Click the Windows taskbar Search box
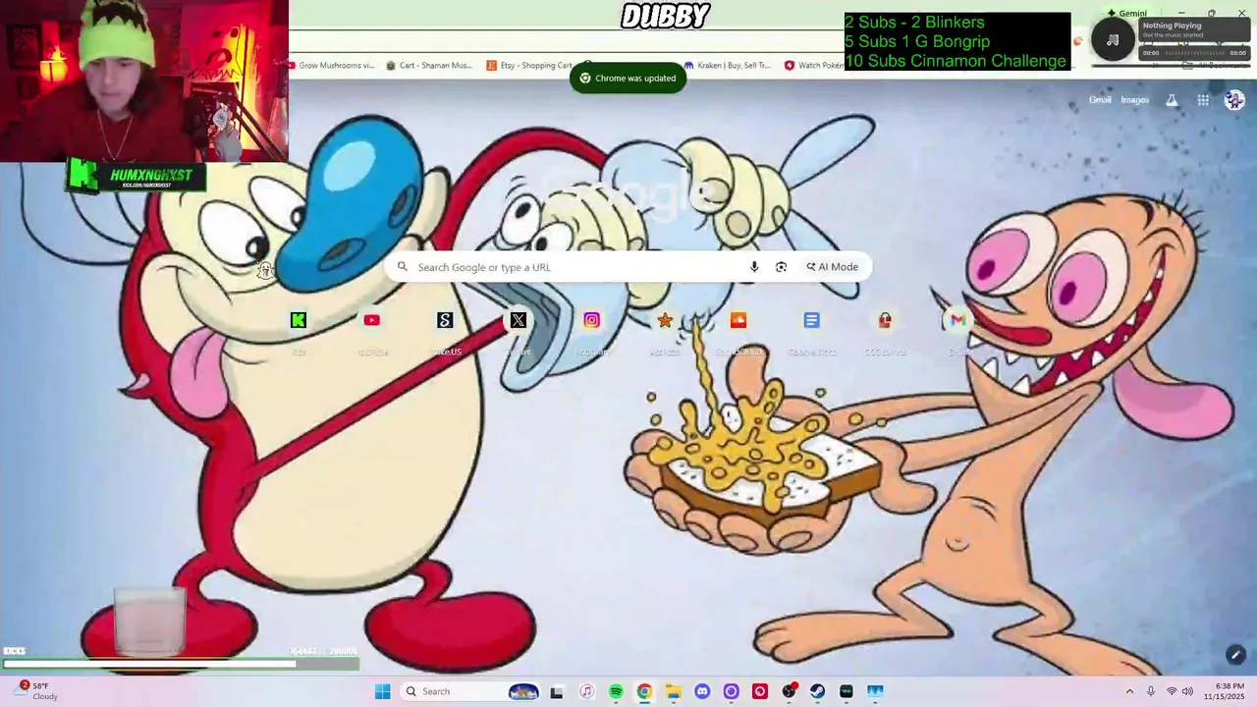The image size is (1257, 707). point(473,691)
